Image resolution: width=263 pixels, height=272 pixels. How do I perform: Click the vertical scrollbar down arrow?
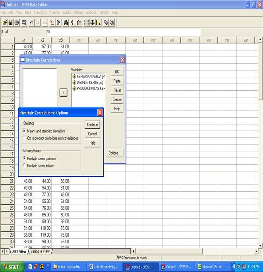pos(260,246)
